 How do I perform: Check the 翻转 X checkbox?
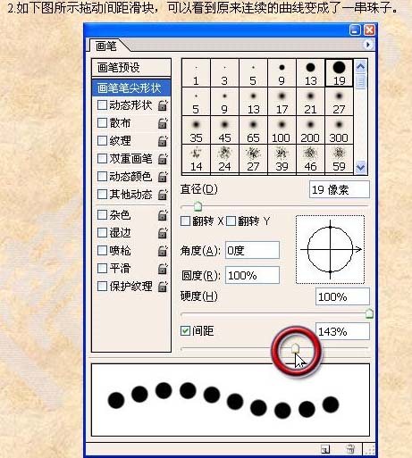(185, 221)
